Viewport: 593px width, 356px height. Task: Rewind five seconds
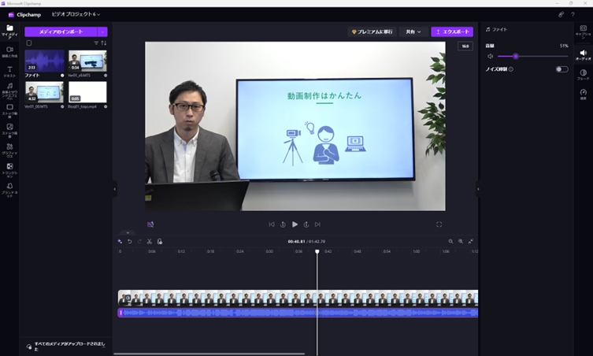click(283, 224)
